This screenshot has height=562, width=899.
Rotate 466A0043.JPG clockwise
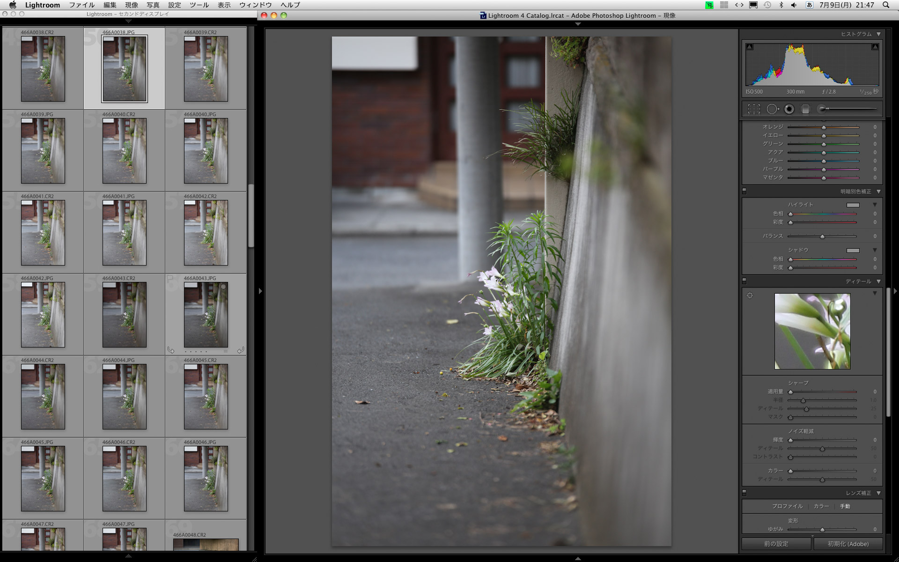click(241, 350)
